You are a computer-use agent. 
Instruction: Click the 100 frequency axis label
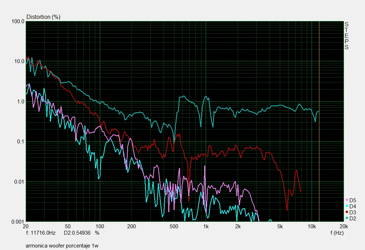point(100,226)
